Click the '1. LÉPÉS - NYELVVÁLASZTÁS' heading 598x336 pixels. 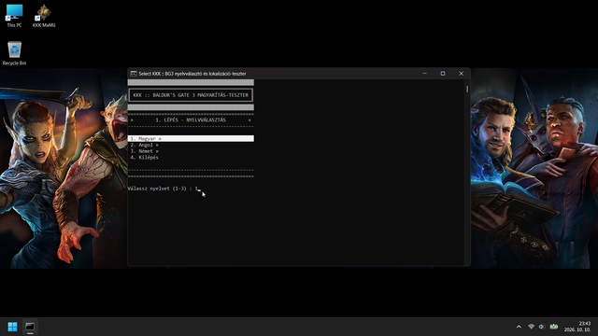pos(191,119)
